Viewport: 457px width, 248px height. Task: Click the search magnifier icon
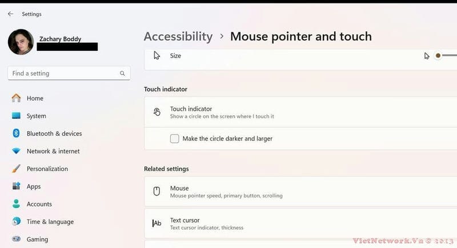coord(122,74)
